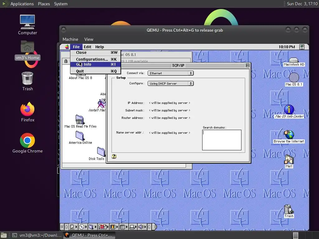Click the Name server addr will be supplied text
The height and width of the screenshot is (239, 319).
(x=169, y=133)
